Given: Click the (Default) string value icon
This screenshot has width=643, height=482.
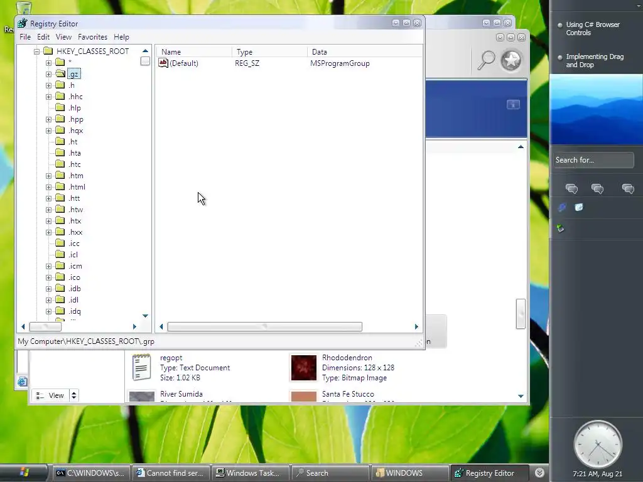Looking at the screenshot, I should click(x=163, y=63).
